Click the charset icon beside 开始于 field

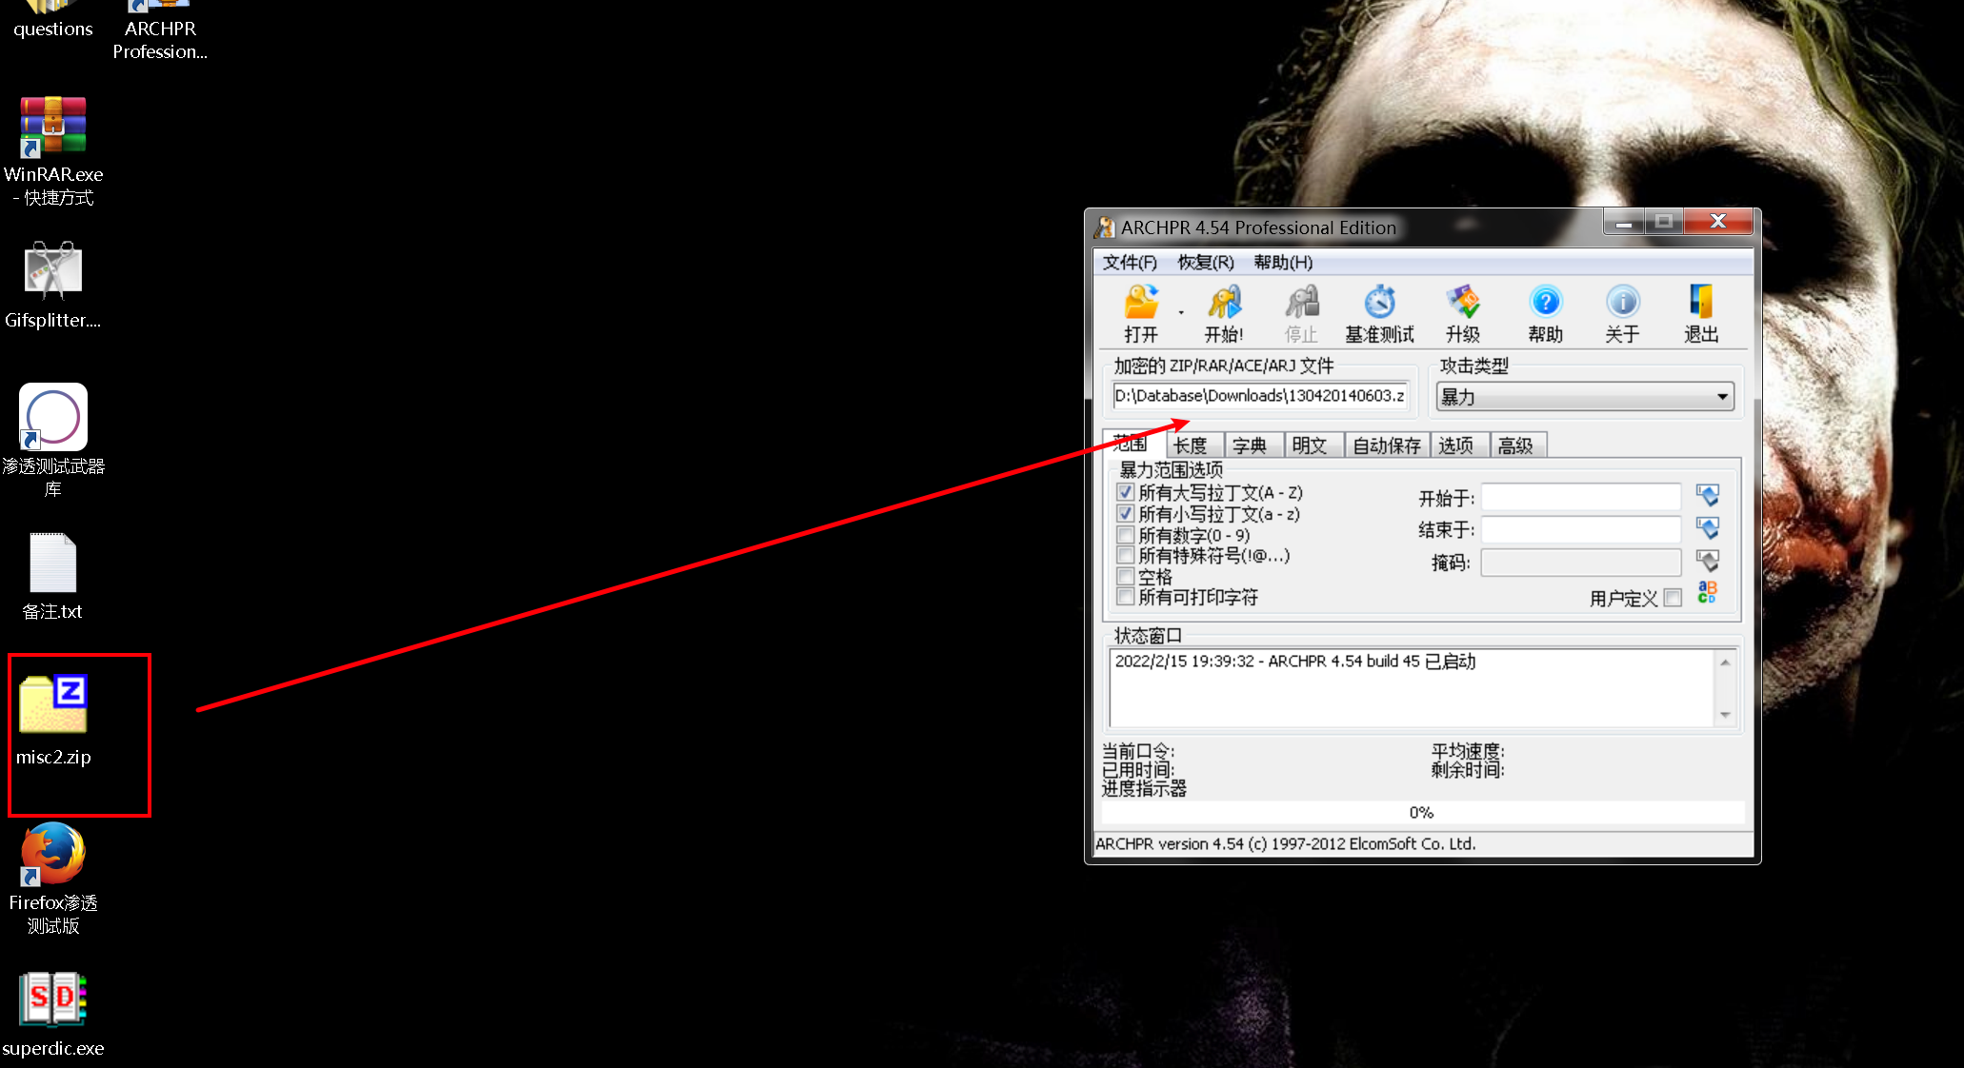[x=1707, y=495]
